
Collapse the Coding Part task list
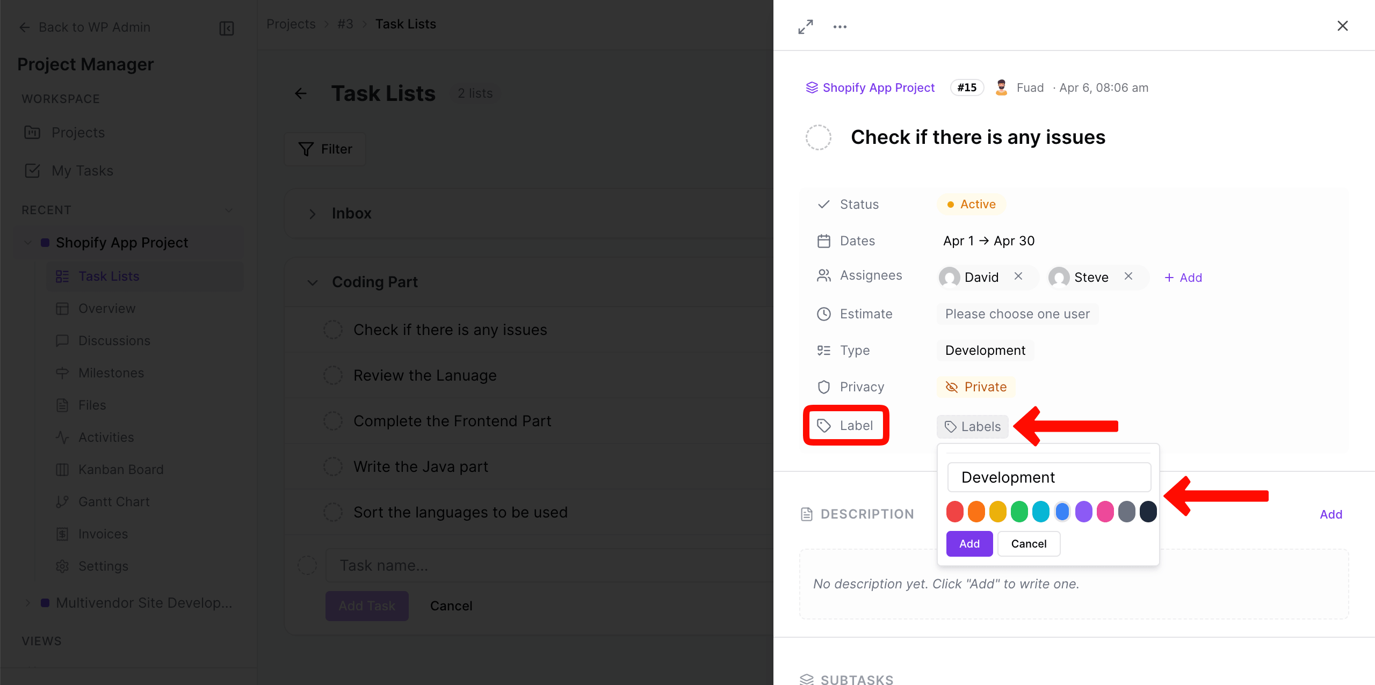click(312, 282)
